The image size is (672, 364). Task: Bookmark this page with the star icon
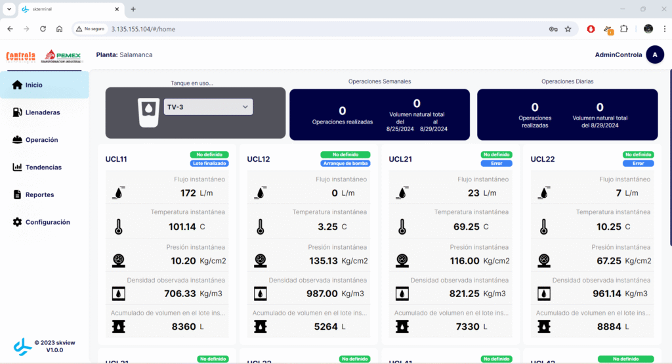(x=568, y=29)
